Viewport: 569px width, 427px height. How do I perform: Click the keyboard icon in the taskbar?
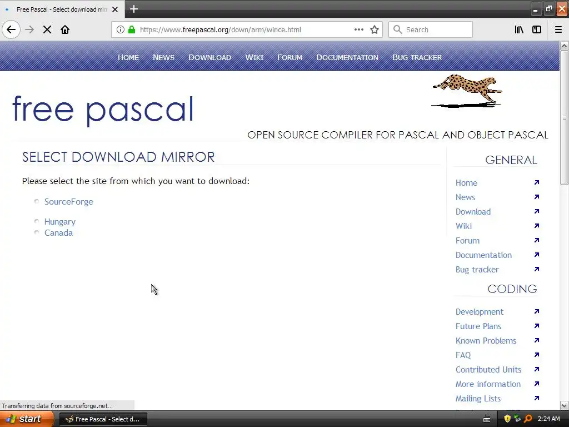tap(487, 419)
